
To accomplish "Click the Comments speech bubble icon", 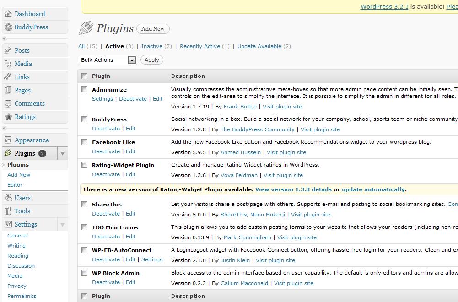I will tap(8, 103).
